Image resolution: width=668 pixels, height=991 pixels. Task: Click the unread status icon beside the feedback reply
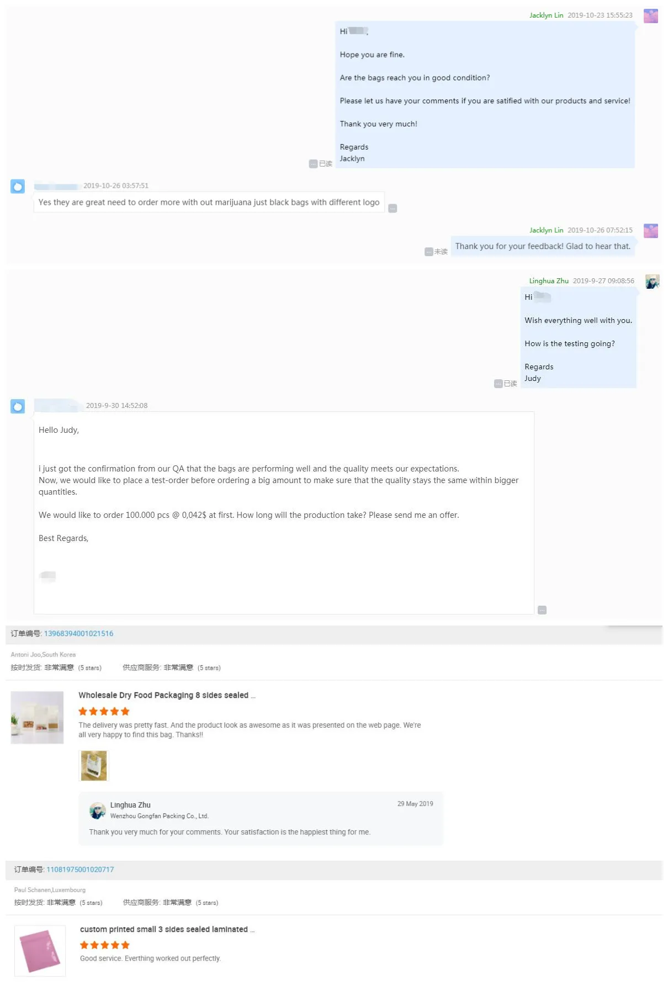[428, 252]
